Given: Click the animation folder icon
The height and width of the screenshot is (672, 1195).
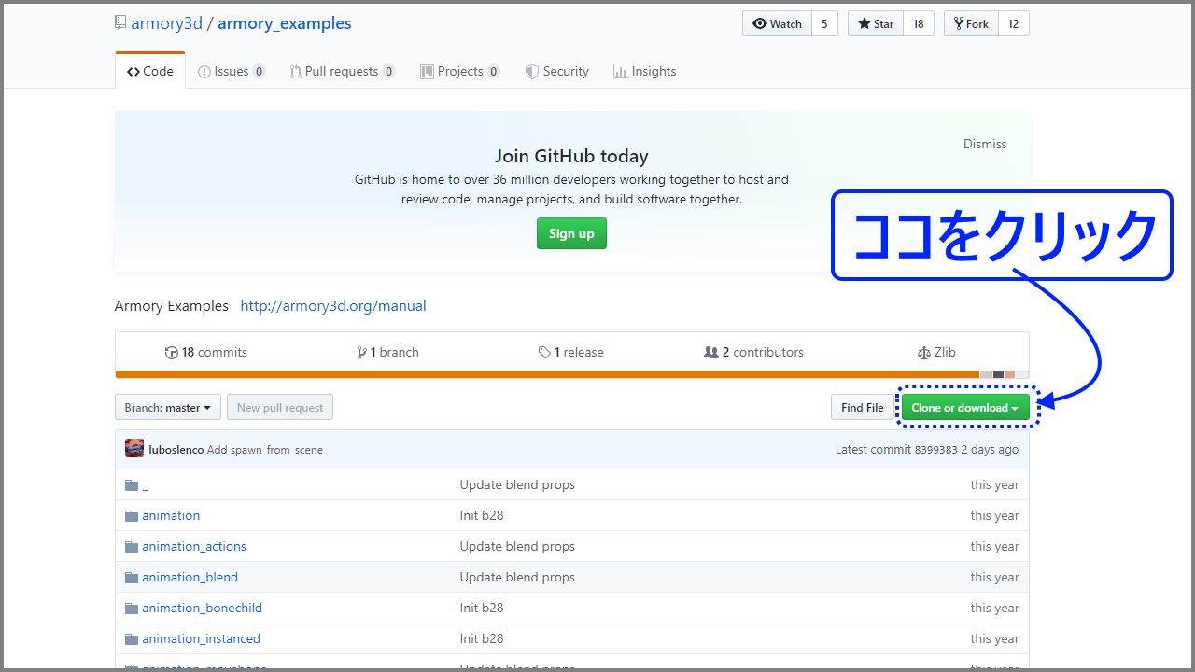Looking at the screenshot, I should (x=132, y=515).
